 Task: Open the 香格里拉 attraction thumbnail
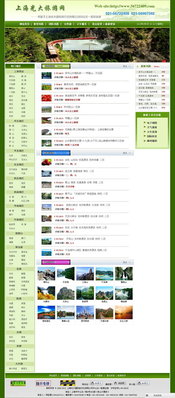[x=46, y=312]
